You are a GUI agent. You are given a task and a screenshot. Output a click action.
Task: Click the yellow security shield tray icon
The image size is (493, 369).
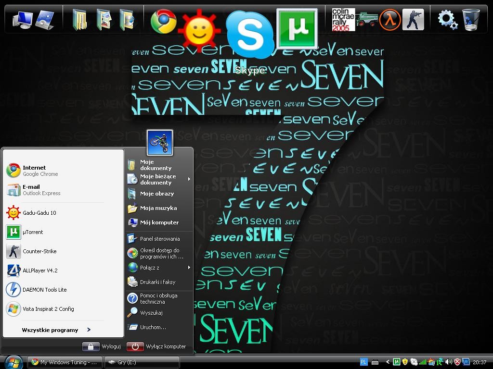[405, 362]
